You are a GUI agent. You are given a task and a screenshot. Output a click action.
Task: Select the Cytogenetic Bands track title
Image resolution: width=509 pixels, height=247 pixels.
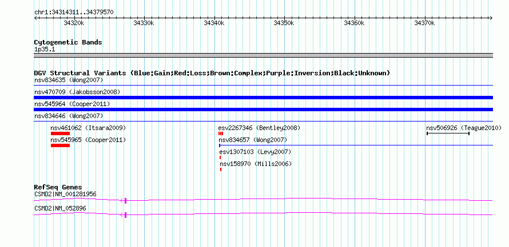pyautogui.click(x=68, y=42)
